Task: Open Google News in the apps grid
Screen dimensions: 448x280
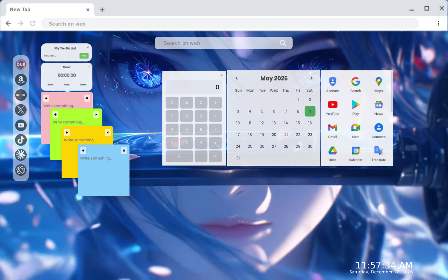Action: click(x=379, y=108)
